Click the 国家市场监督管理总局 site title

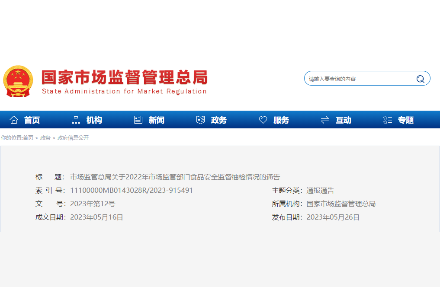(125, 77)
